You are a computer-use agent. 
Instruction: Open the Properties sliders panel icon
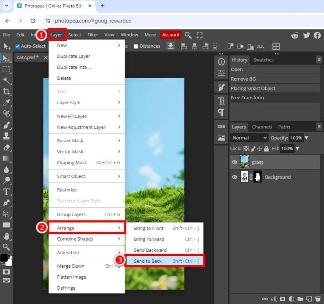[x=221, y=73]
